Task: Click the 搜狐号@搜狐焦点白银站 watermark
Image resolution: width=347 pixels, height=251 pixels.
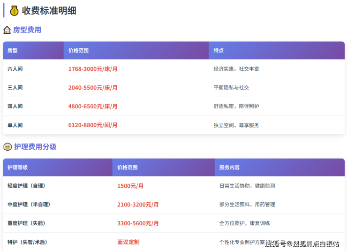Action: pos(302,243)
